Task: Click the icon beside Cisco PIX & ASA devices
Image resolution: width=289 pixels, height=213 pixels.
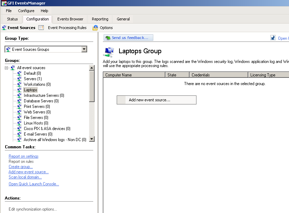Action: coord(19,129)
